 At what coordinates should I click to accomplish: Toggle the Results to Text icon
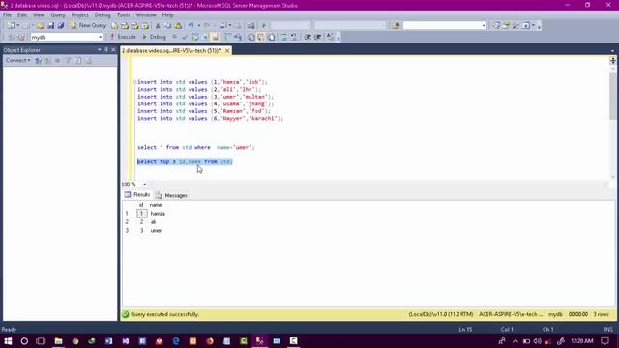251,37
